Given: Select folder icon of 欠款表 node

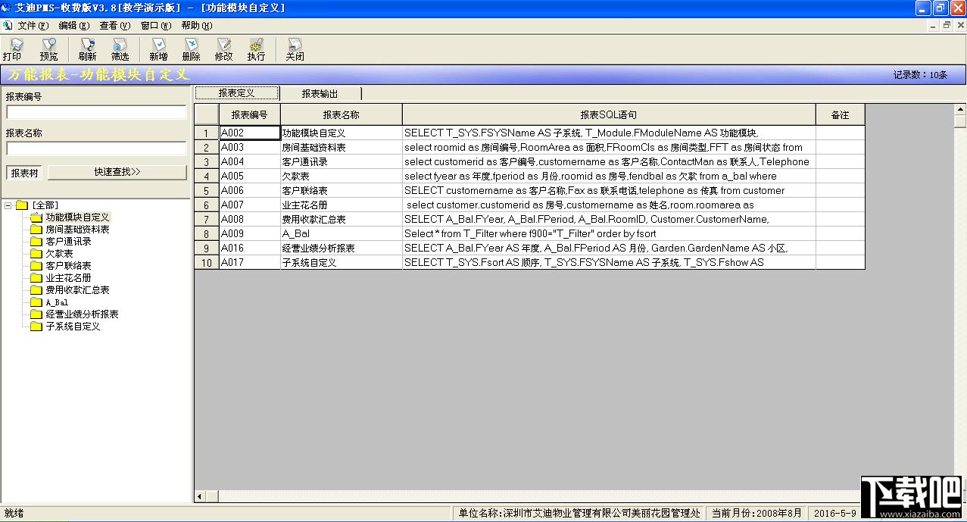Looking at the screenshot, I should (36, 254).
